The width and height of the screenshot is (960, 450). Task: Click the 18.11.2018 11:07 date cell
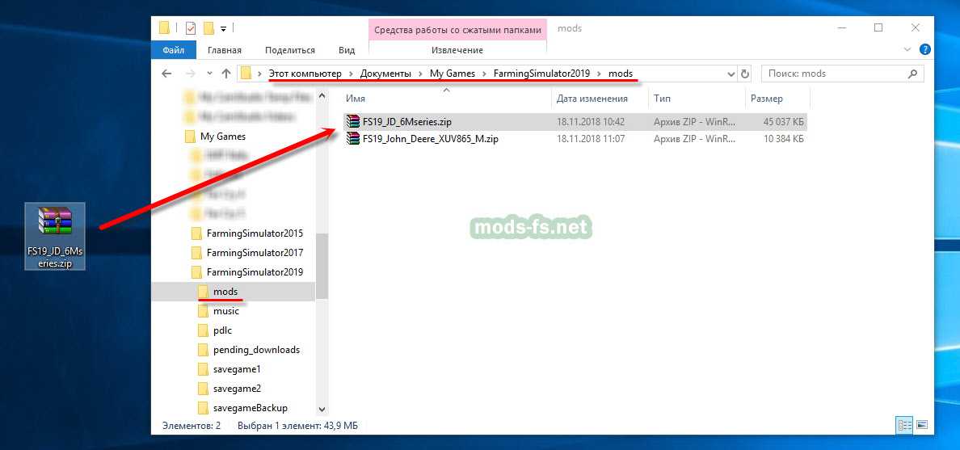(591, 139)
